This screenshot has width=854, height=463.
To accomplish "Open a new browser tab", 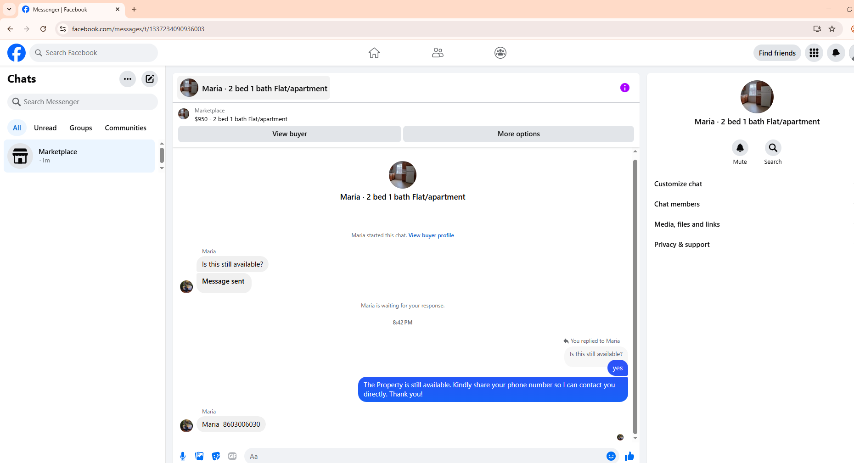I will [x=134, y=9].
